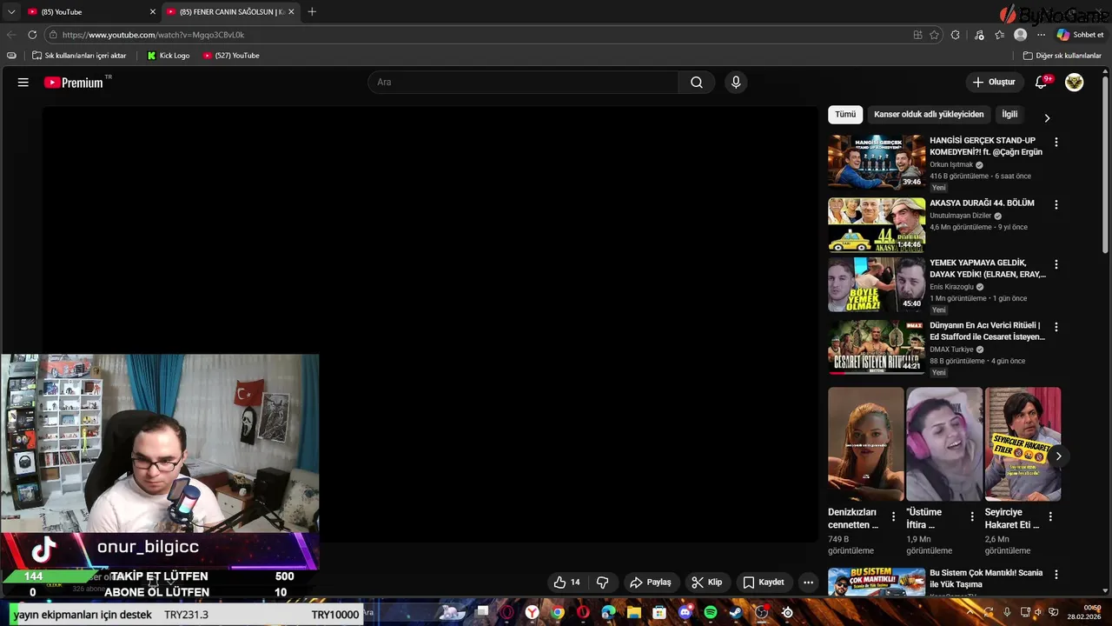Open File Explorer from the taskbar
The height and width of the screenshot is (626, 1112).
point(633,612)
